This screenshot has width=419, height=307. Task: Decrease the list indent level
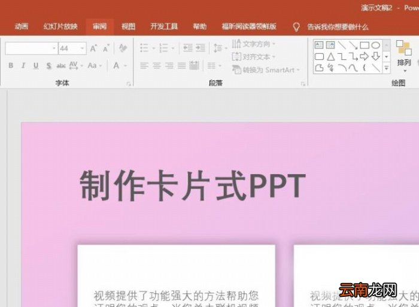pos(187,48)
